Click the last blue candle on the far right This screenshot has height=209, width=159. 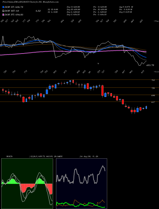click(146, 107)
